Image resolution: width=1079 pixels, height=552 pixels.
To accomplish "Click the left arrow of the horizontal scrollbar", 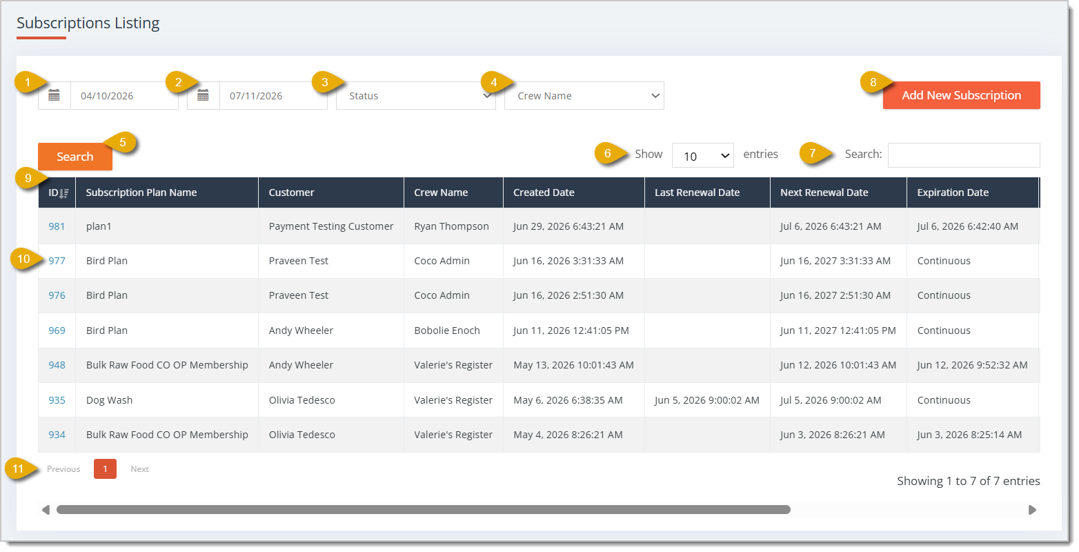I will coord(46,510).
